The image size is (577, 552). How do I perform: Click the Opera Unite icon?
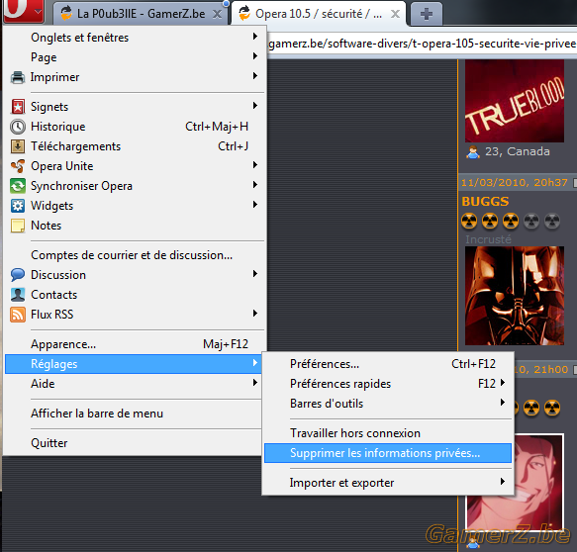point(18,166)
